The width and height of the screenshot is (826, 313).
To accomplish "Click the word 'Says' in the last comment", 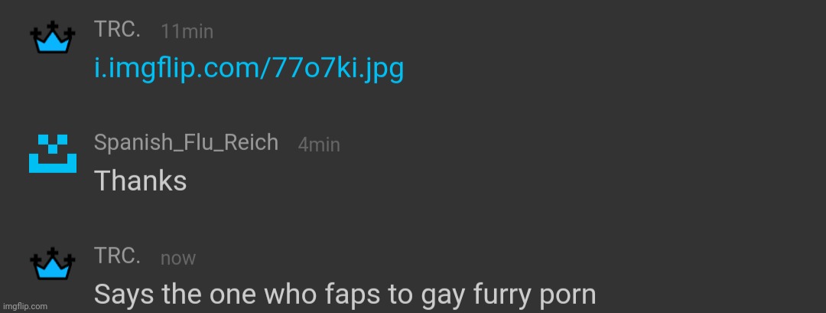I will [x=125, y=295].
